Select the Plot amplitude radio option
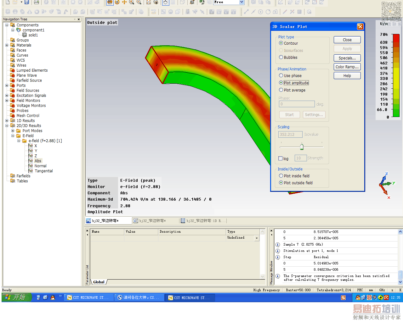 pyautogui.click(x=281, y=83)
